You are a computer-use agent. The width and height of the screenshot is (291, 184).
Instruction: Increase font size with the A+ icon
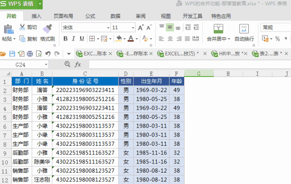(x=140, y=27)
